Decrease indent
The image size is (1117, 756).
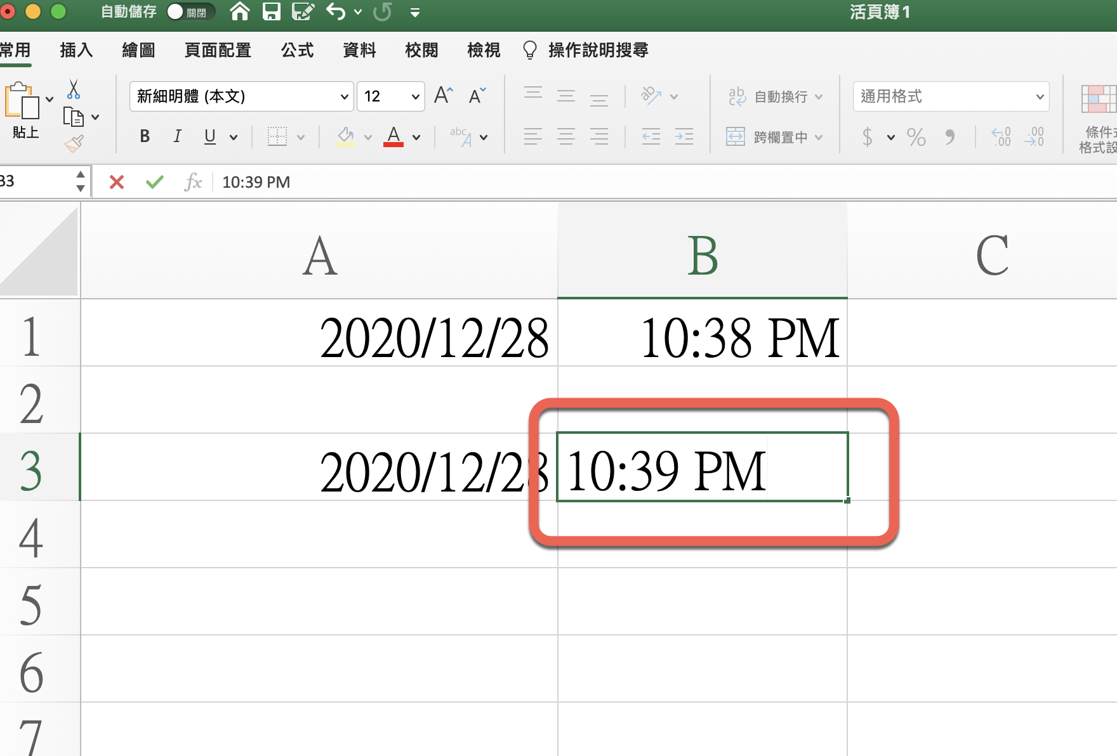pos(651,136)
